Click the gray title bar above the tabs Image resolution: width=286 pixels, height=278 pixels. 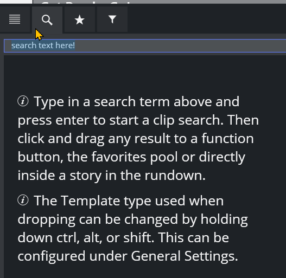tap(159, 2)
